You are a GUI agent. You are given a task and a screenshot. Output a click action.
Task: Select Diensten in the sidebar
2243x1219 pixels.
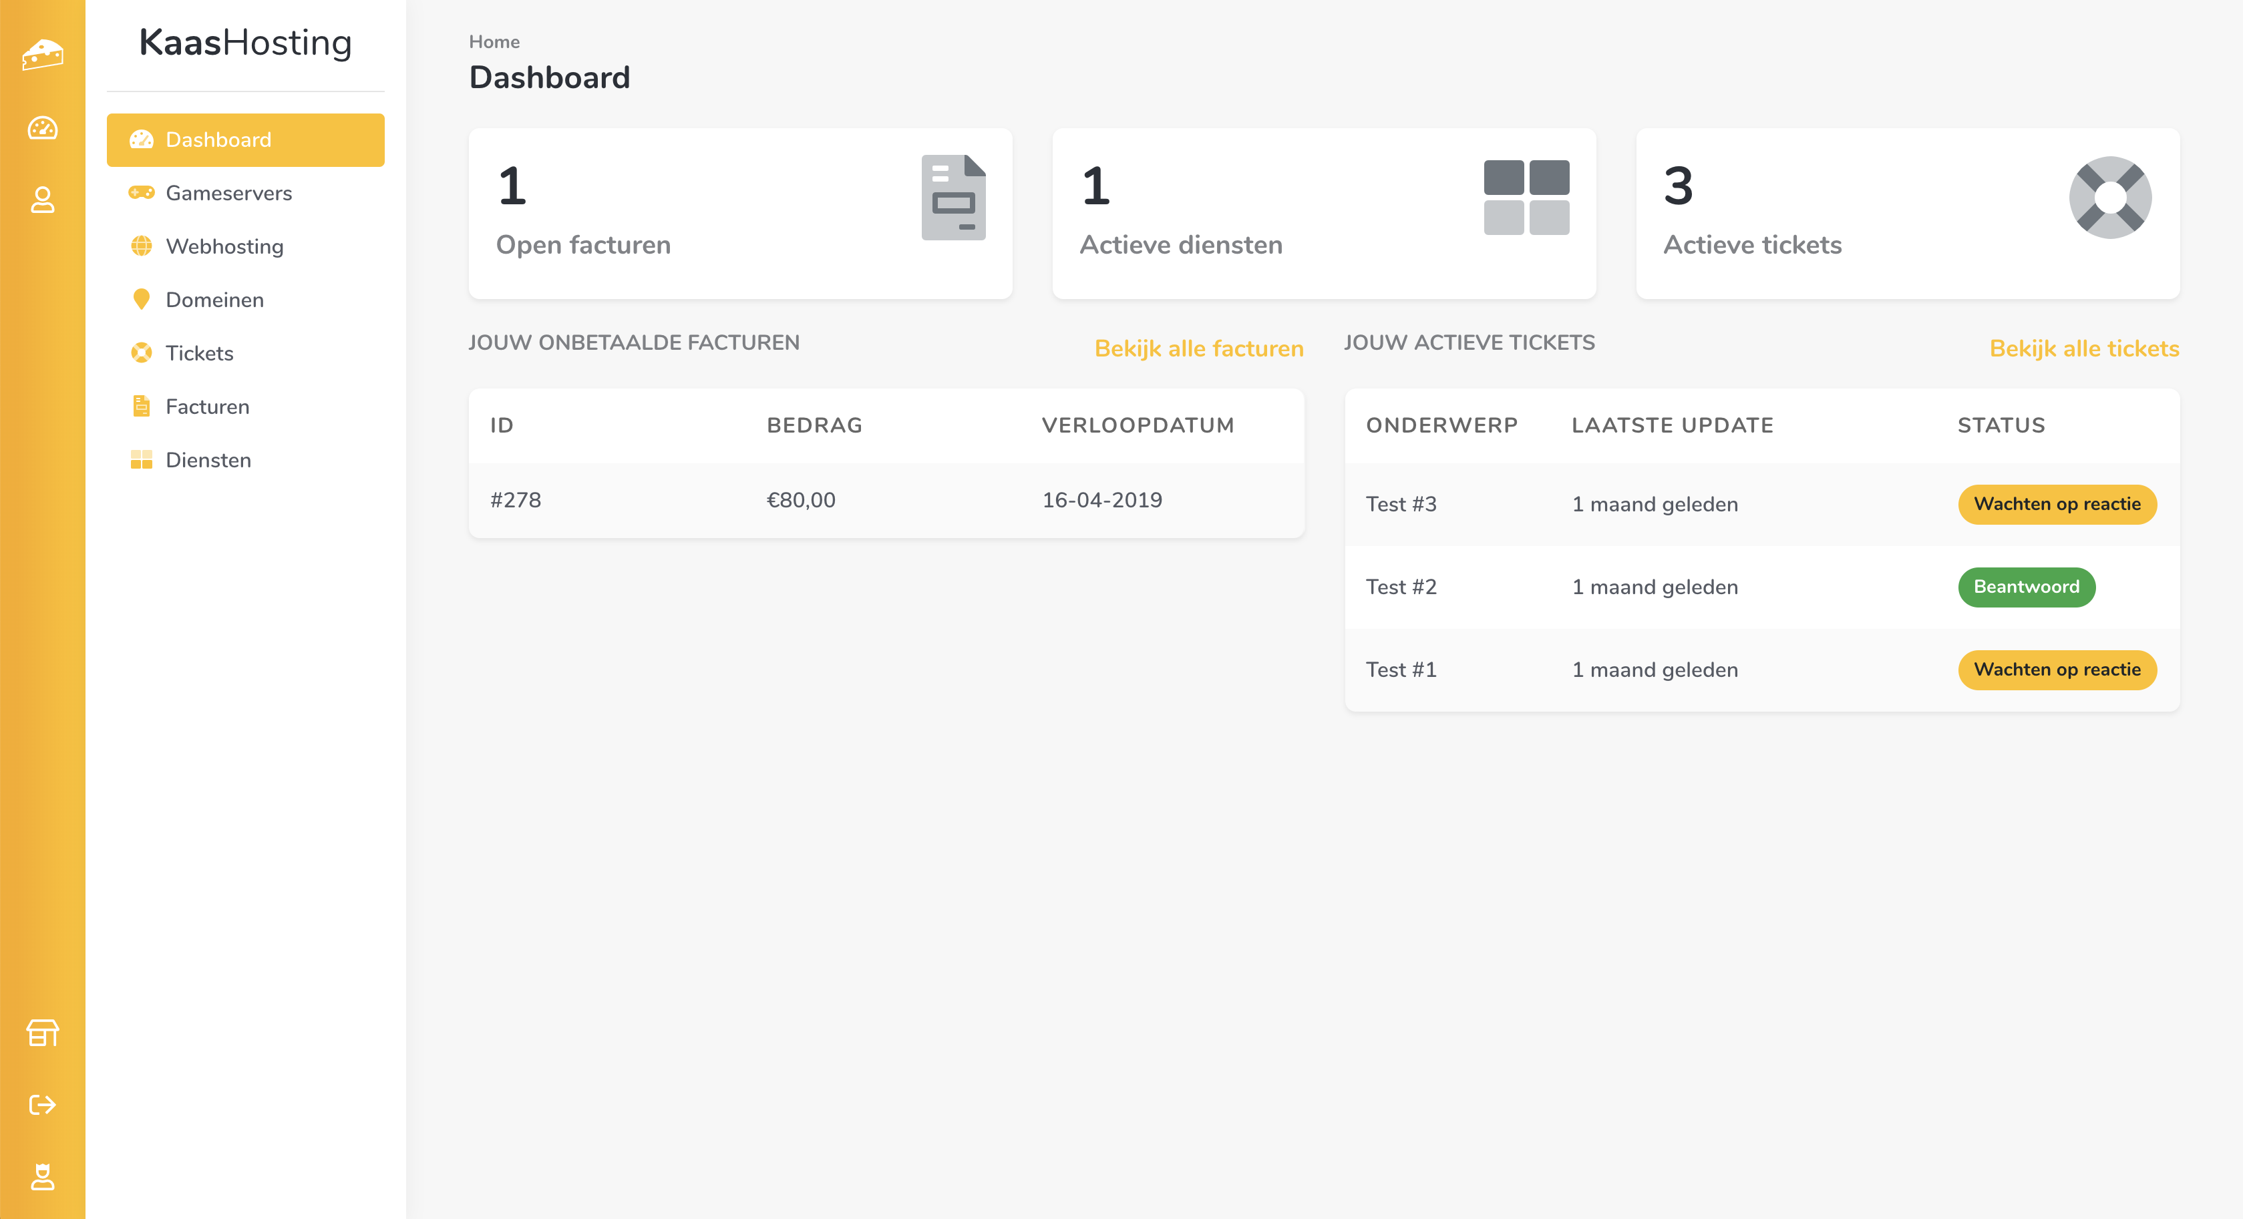click(x=208, y=460)
